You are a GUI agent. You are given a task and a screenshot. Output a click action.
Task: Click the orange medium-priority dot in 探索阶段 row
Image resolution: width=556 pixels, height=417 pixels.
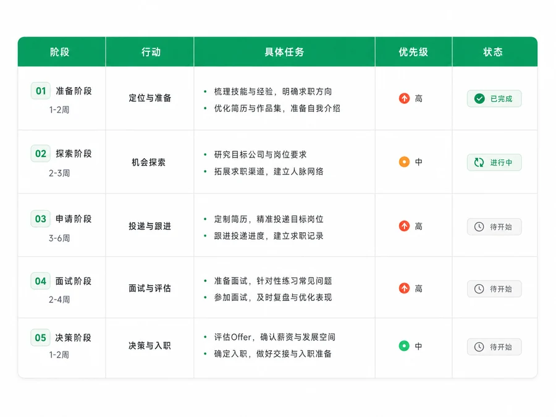tap(404, 162)
